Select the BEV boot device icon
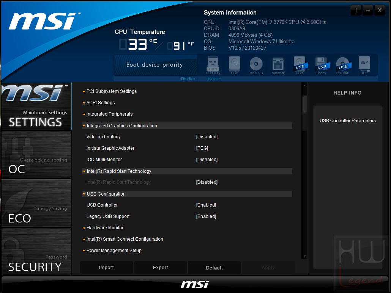391x293 pixels. (x=364, y=66)
